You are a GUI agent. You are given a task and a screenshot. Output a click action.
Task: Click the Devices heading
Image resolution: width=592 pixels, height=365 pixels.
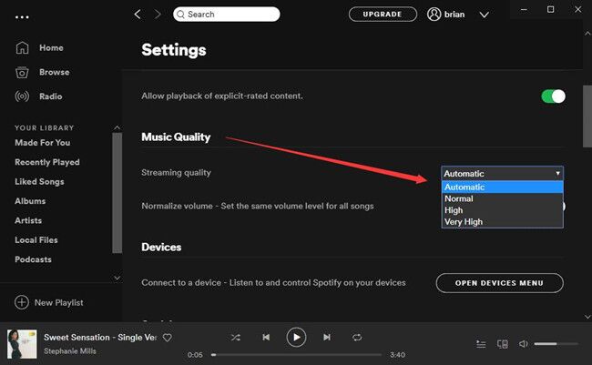pyautogui.click(x=161, y=248)
